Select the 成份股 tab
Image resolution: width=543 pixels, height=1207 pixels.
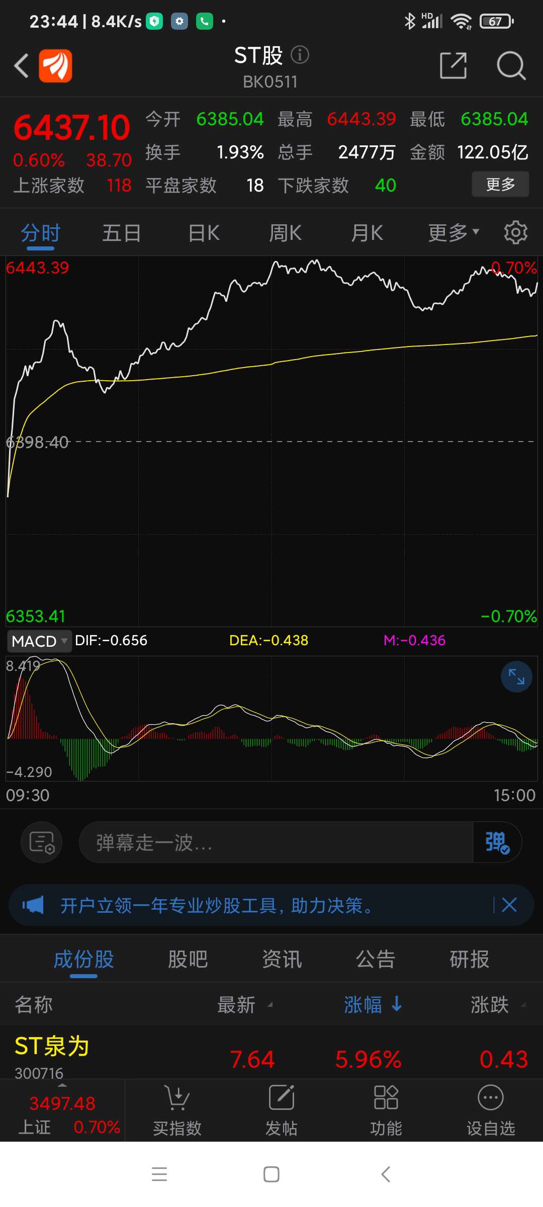pyautogui.click(x=83, y=959)
